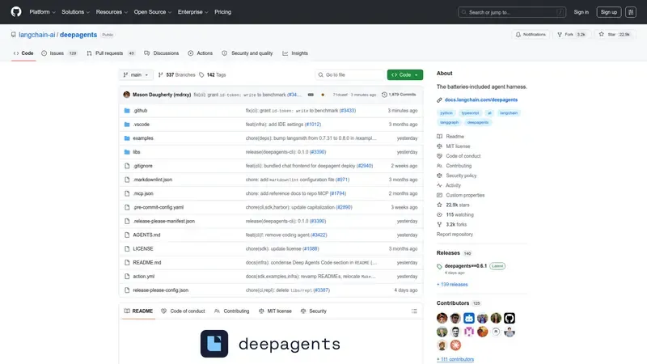Viewport: 647px width, 364px height.
Task: Expand commit message ellipsis details
Action: point(311,95)
